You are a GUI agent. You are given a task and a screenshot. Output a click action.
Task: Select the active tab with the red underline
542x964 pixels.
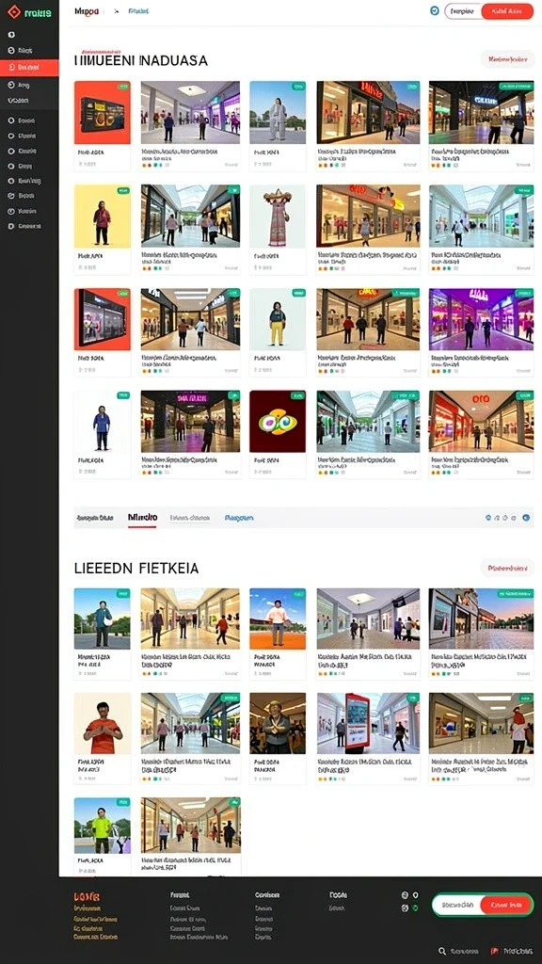coord(142,518)
